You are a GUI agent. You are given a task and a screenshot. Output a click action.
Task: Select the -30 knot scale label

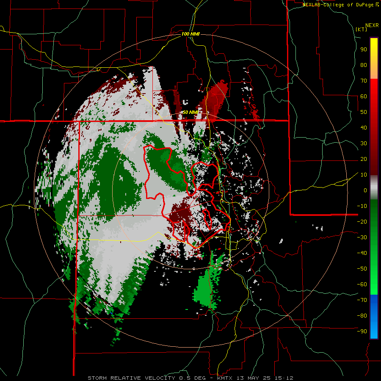[362, 237]
